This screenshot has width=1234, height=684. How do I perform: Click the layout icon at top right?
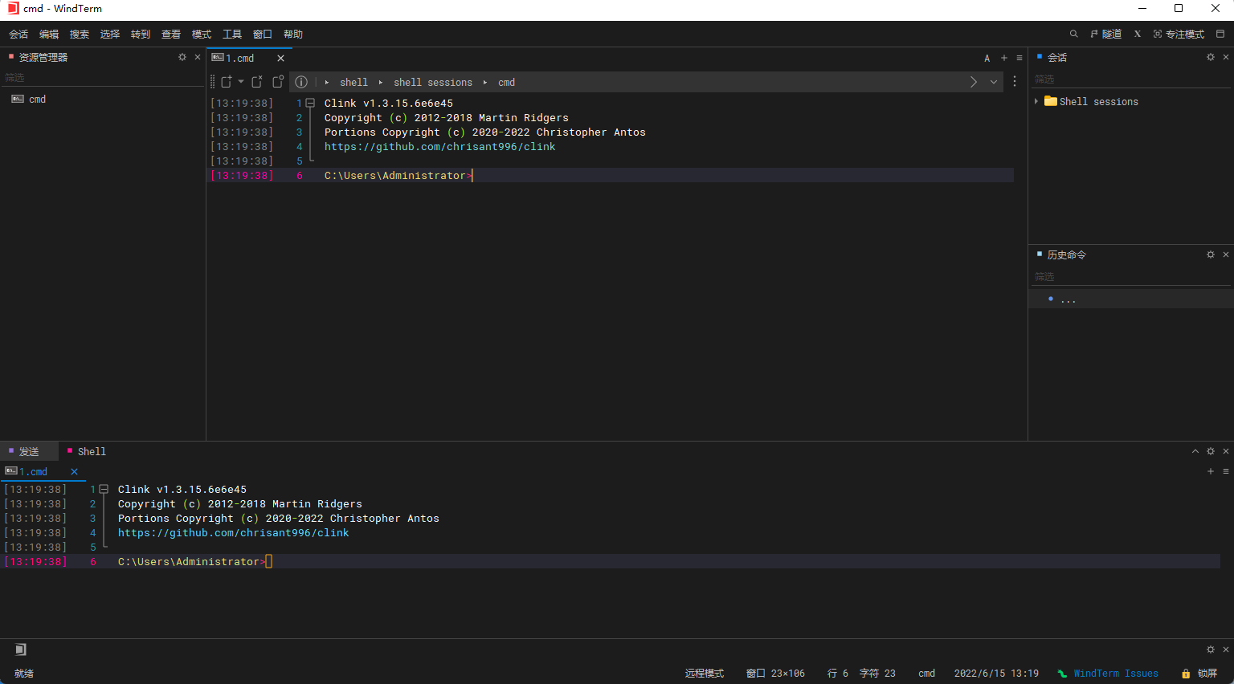1220,34
